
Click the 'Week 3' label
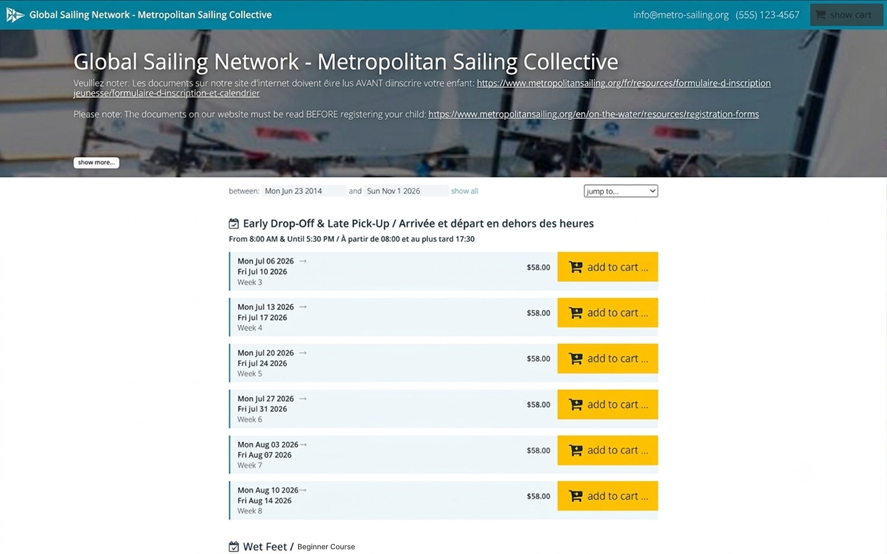[250, 282]
